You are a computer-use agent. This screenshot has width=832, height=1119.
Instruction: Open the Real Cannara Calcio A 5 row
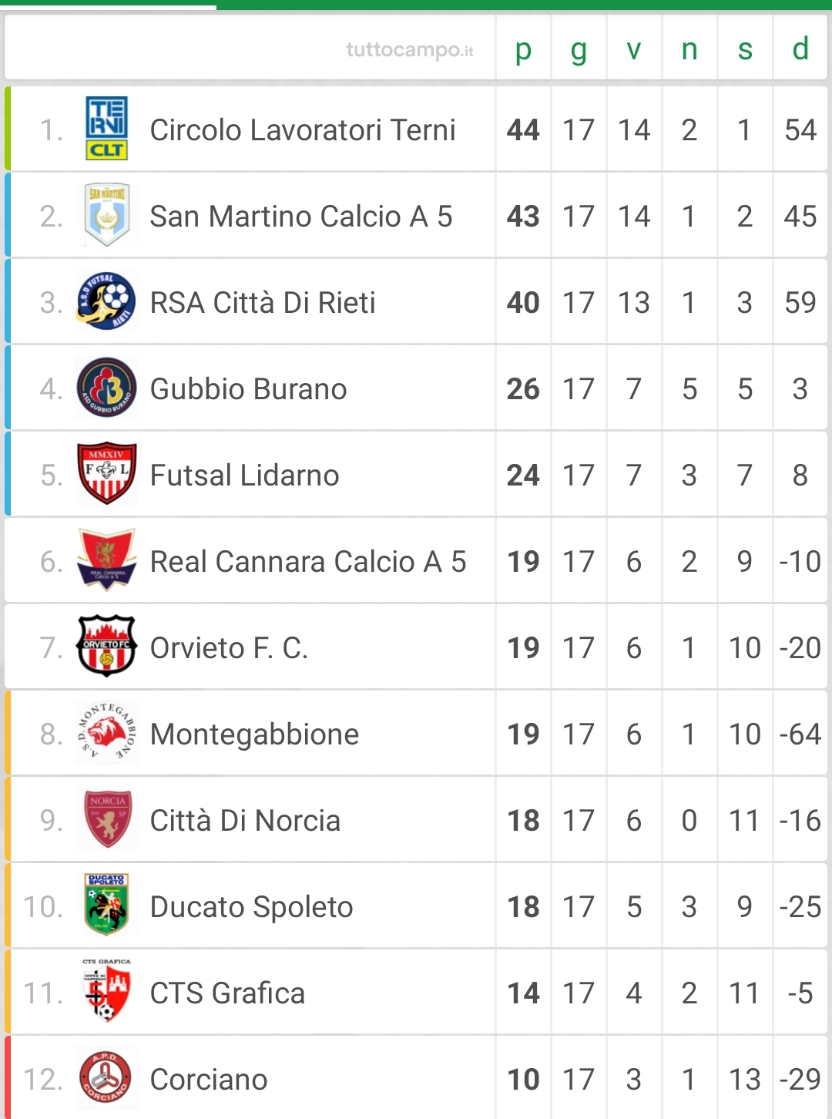(416, 560)
